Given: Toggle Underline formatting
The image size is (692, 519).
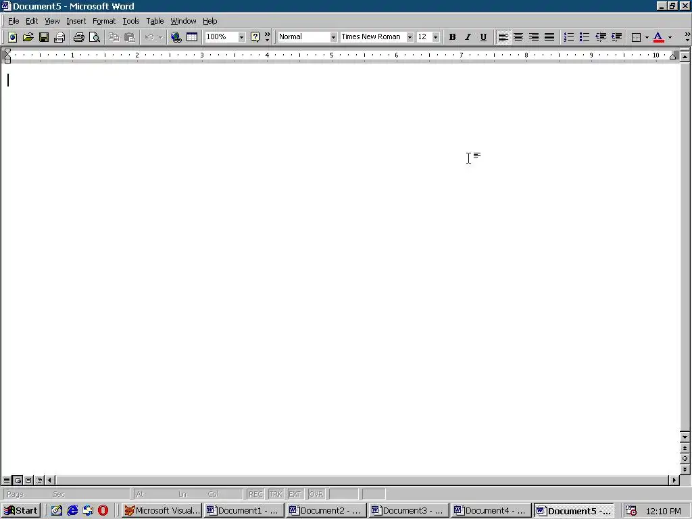Looking at the screenshot, I should pos(483,37).
